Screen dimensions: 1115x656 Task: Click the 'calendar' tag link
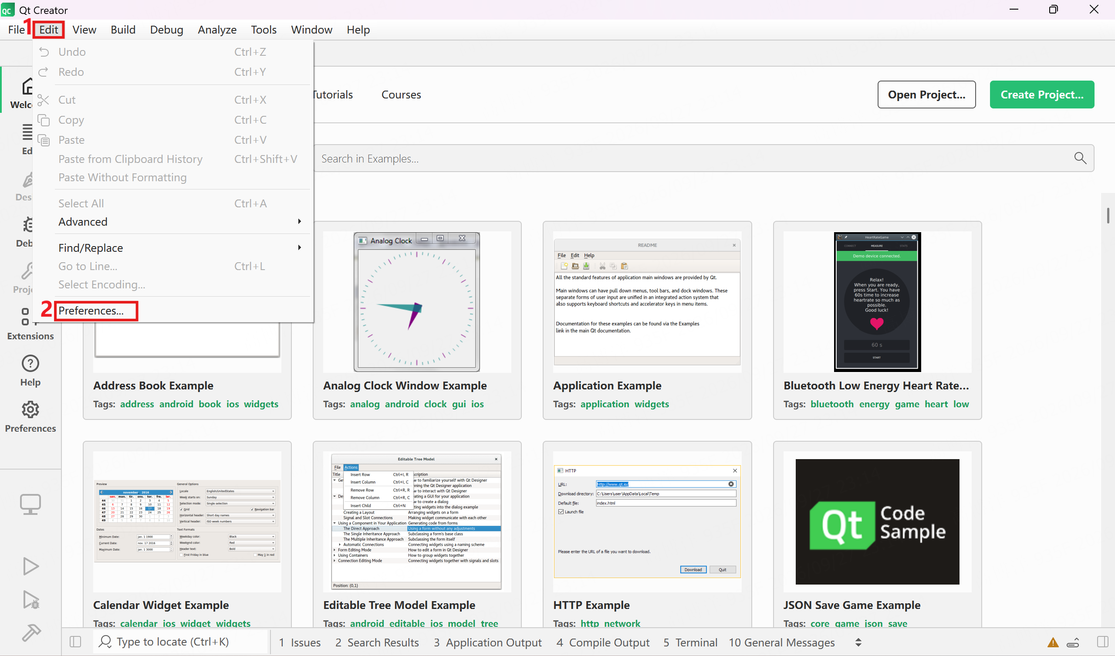pos(139,623)
